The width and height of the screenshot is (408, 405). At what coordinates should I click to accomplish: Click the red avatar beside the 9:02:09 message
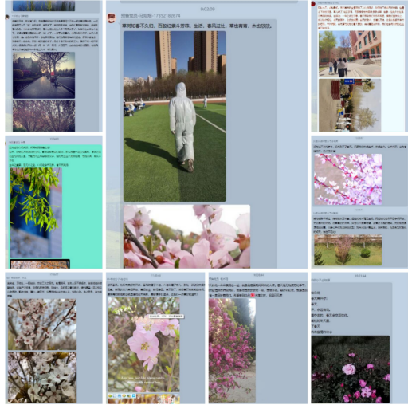tap(112, 18)
